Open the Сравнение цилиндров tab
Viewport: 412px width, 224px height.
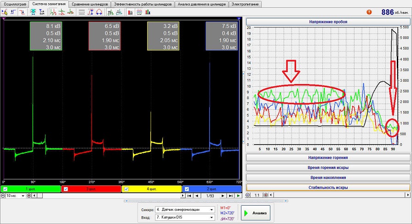(90, 4)
